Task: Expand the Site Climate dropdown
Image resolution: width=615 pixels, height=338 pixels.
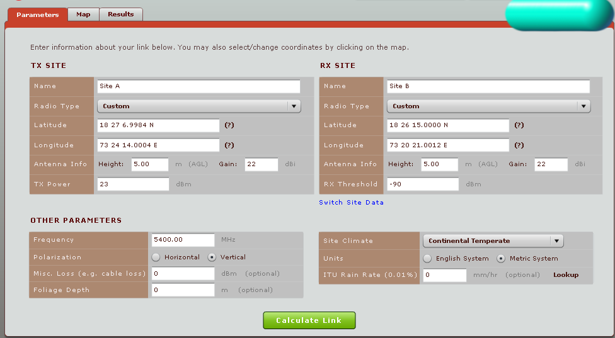Action: (x=493, y=241)
